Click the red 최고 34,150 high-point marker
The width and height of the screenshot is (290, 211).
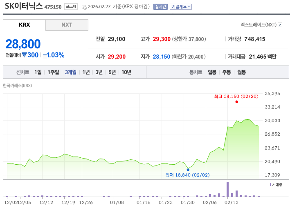(236, 102)
